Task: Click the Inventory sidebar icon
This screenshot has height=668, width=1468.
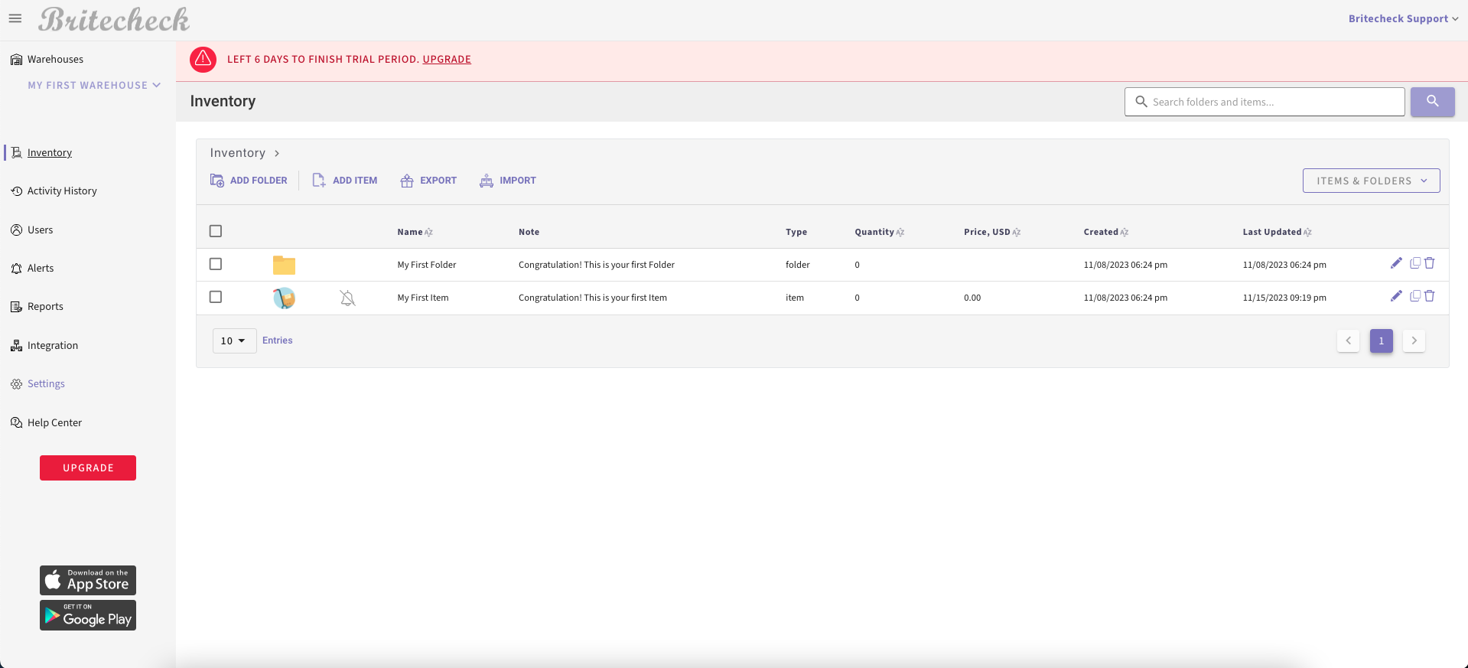Action: pyautogui.click(x=16, y=152)
